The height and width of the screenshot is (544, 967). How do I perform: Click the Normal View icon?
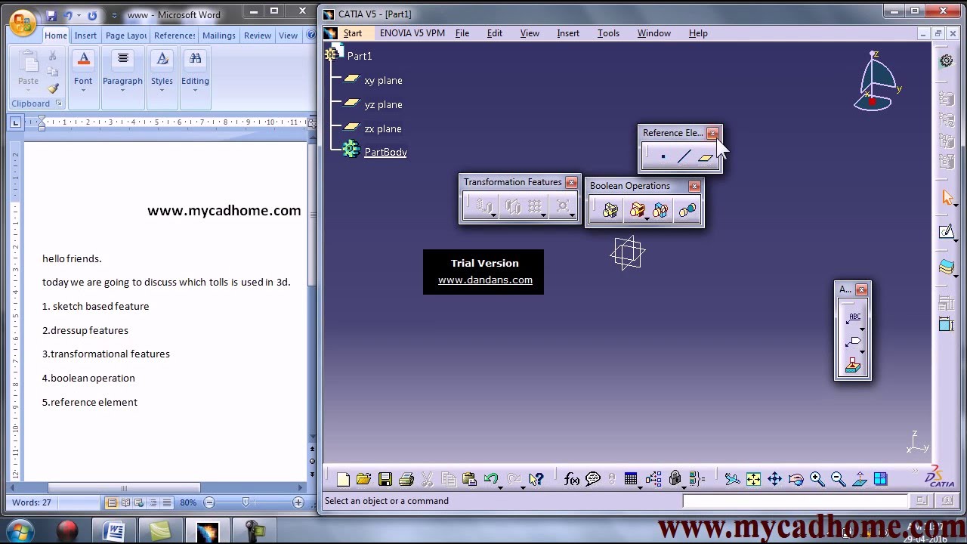860,479
